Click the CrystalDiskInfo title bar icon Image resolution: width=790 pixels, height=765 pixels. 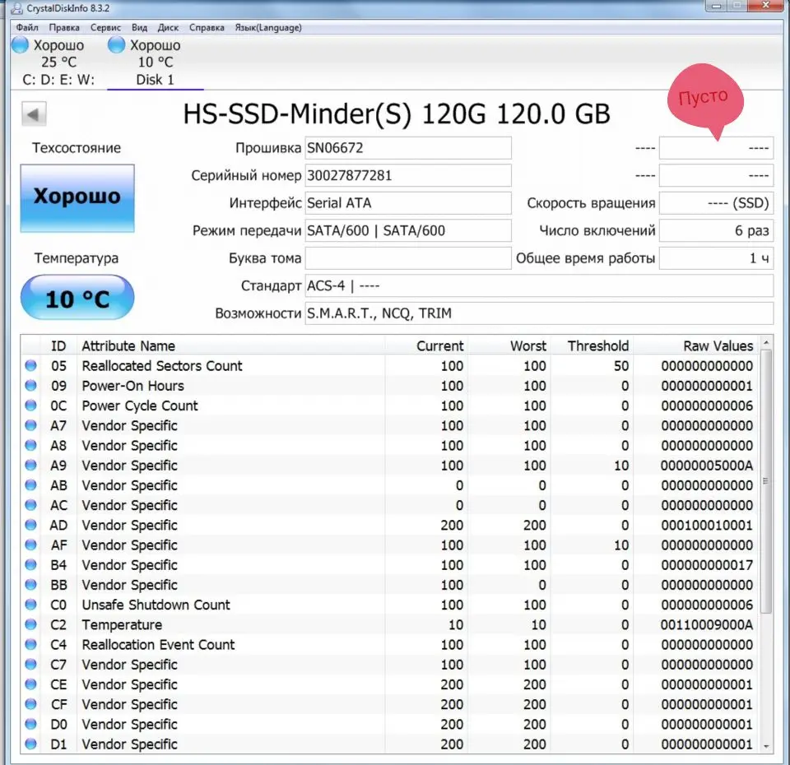[x=16, y=8]
